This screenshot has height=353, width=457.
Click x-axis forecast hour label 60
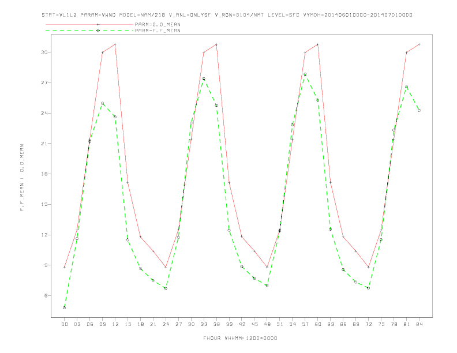(x=318, y=324)
